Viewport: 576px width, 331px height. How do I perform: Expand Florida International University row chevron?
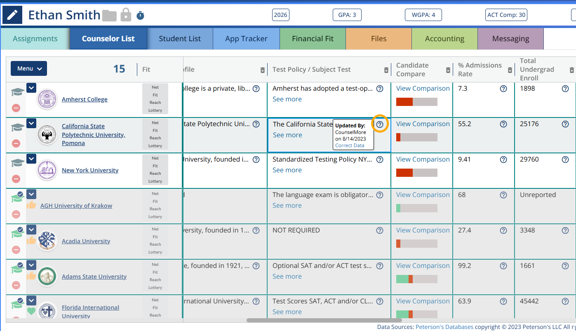point(31,300)
